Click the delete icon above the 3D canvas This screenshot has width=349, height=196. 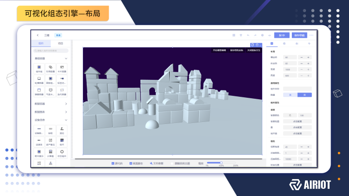[x=257, y=45]
